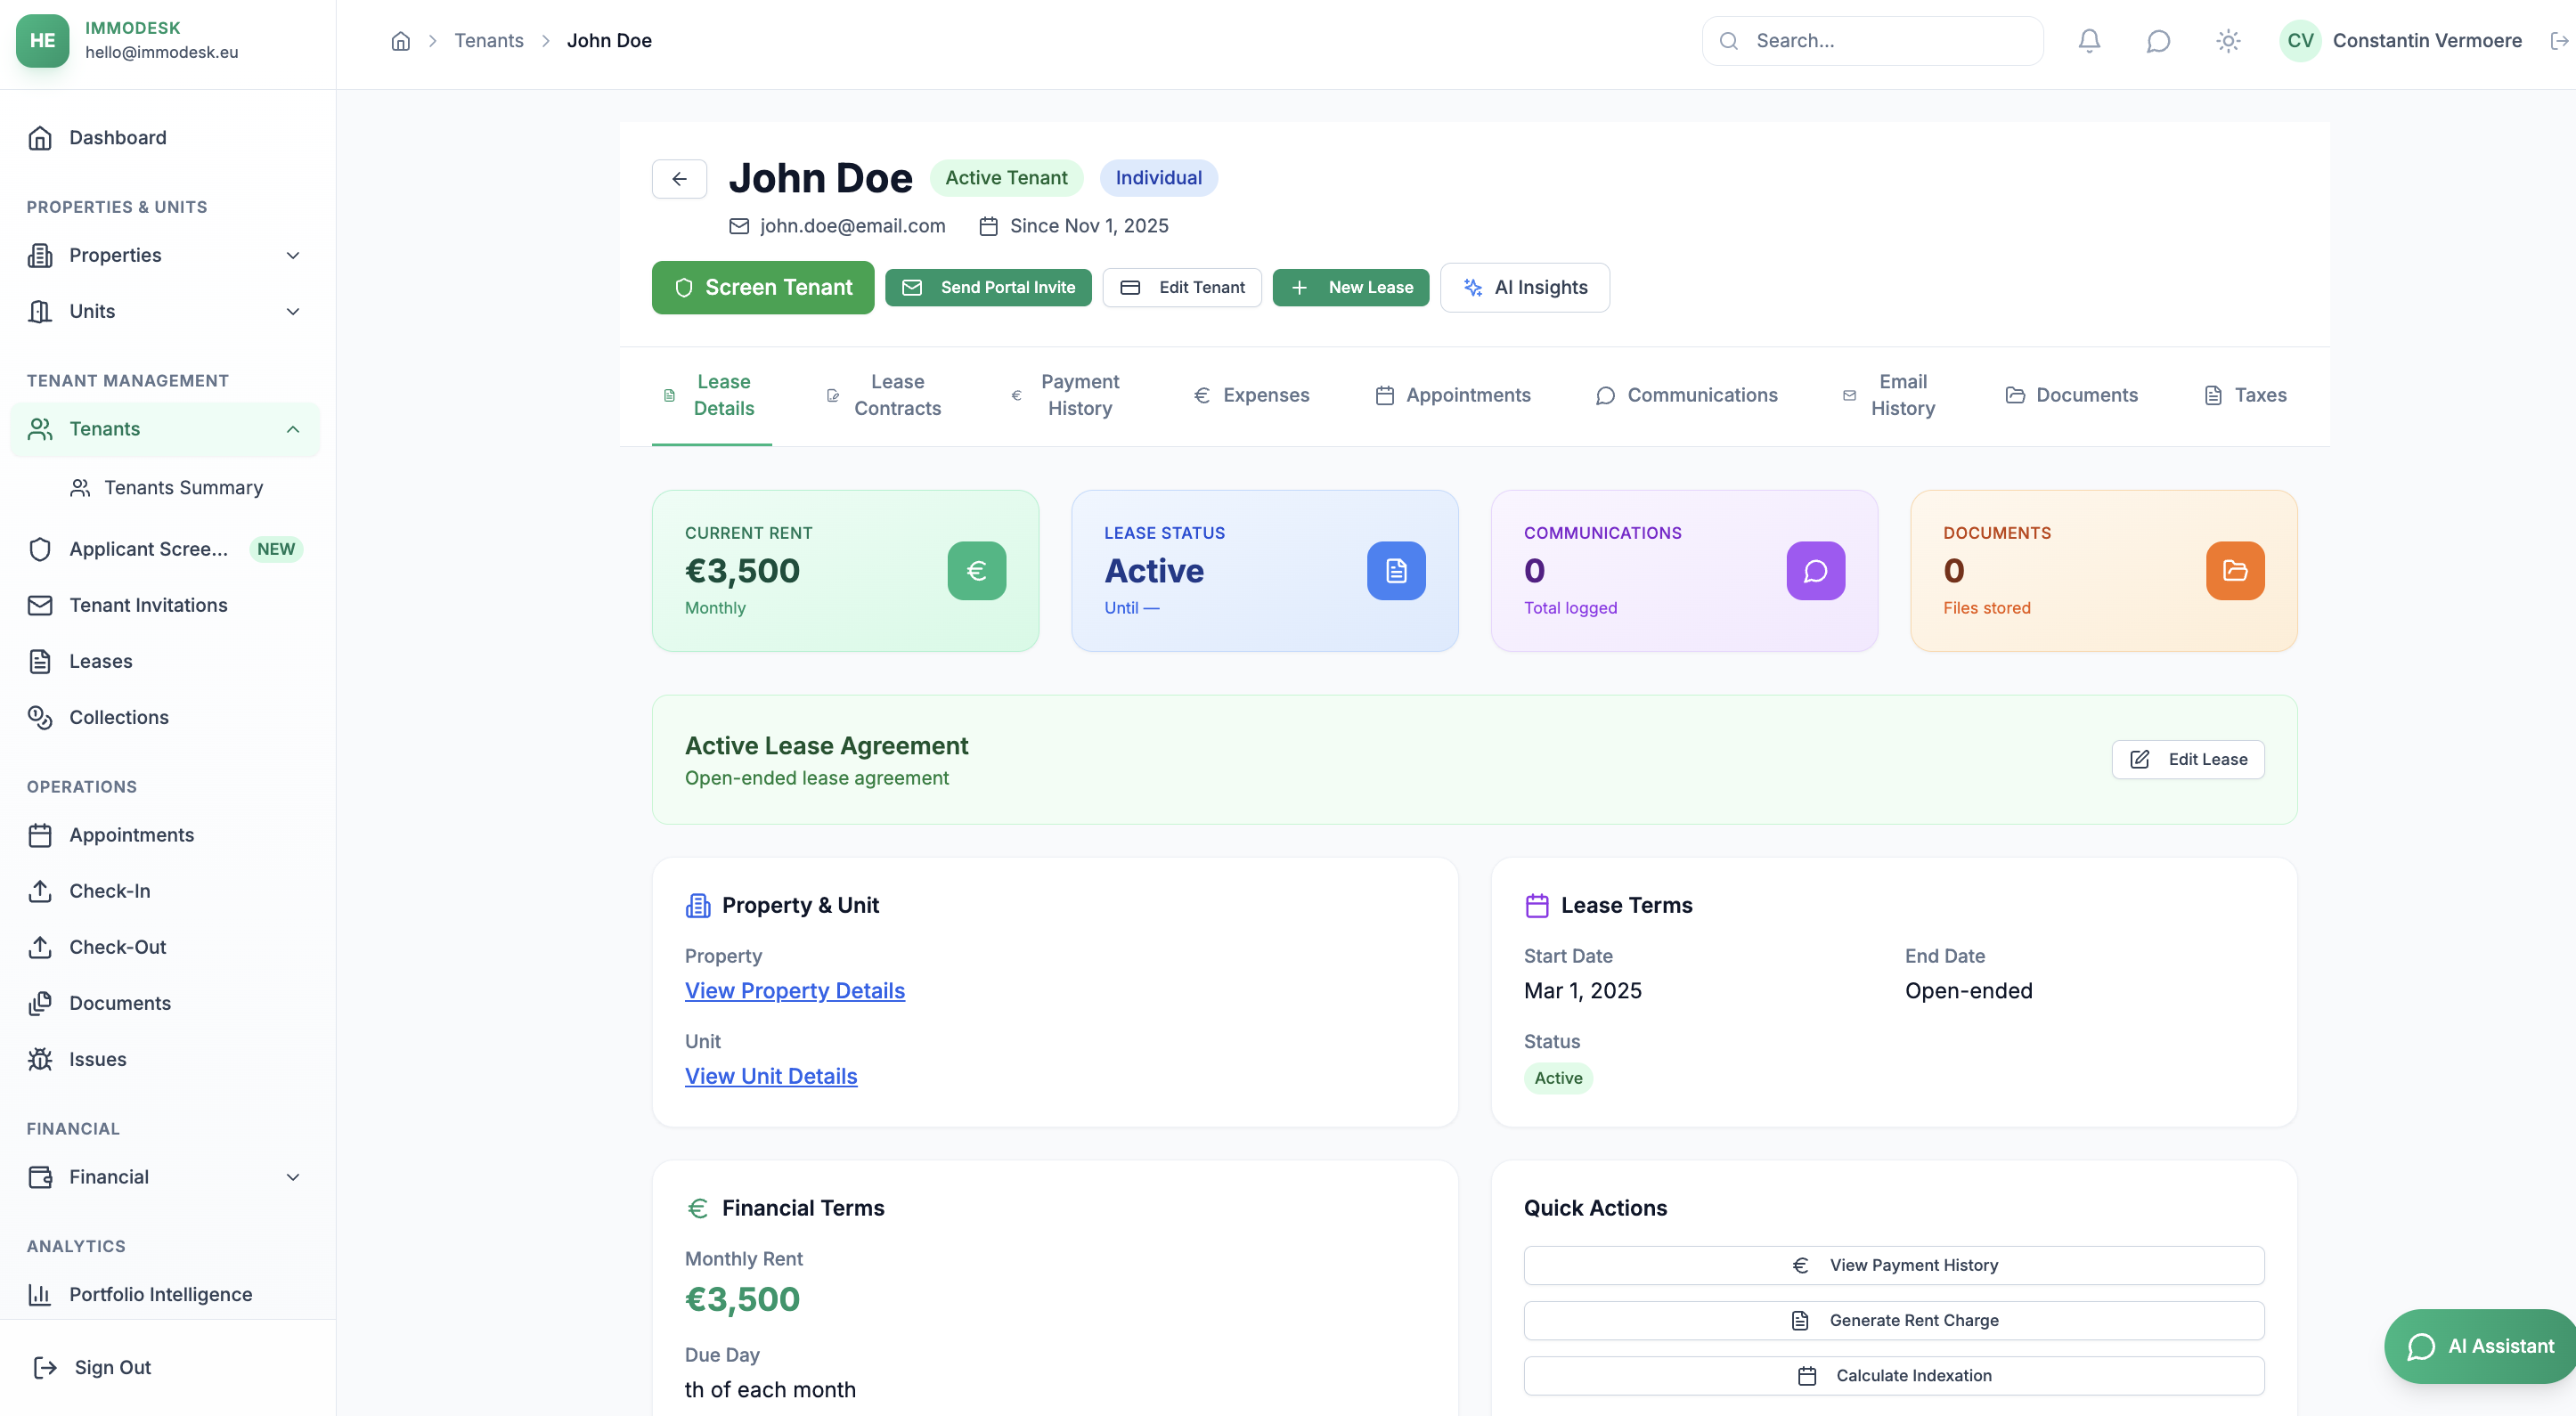Viewport: 2576px width, 1416px height.
Task: Switch to the Payment History tab
Action: (1077, 395)
